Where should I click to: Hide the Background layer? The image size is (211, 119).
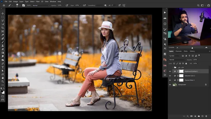click(170, 85)
